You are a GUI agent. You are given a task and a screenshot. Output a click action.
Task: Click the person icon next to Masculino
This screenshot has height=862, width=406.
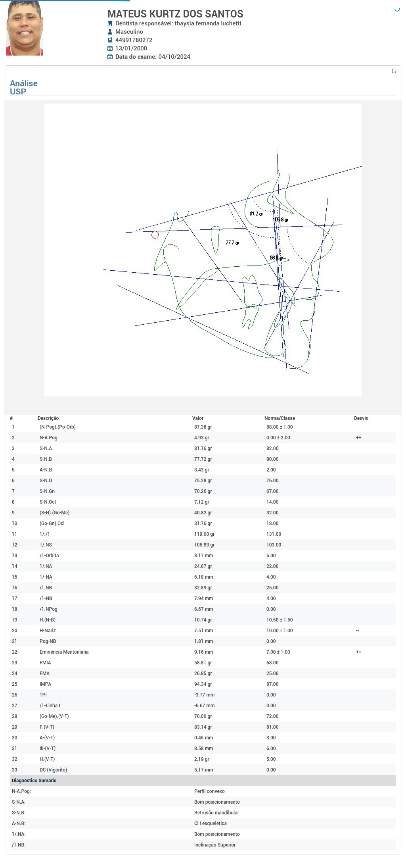[110, 32]
